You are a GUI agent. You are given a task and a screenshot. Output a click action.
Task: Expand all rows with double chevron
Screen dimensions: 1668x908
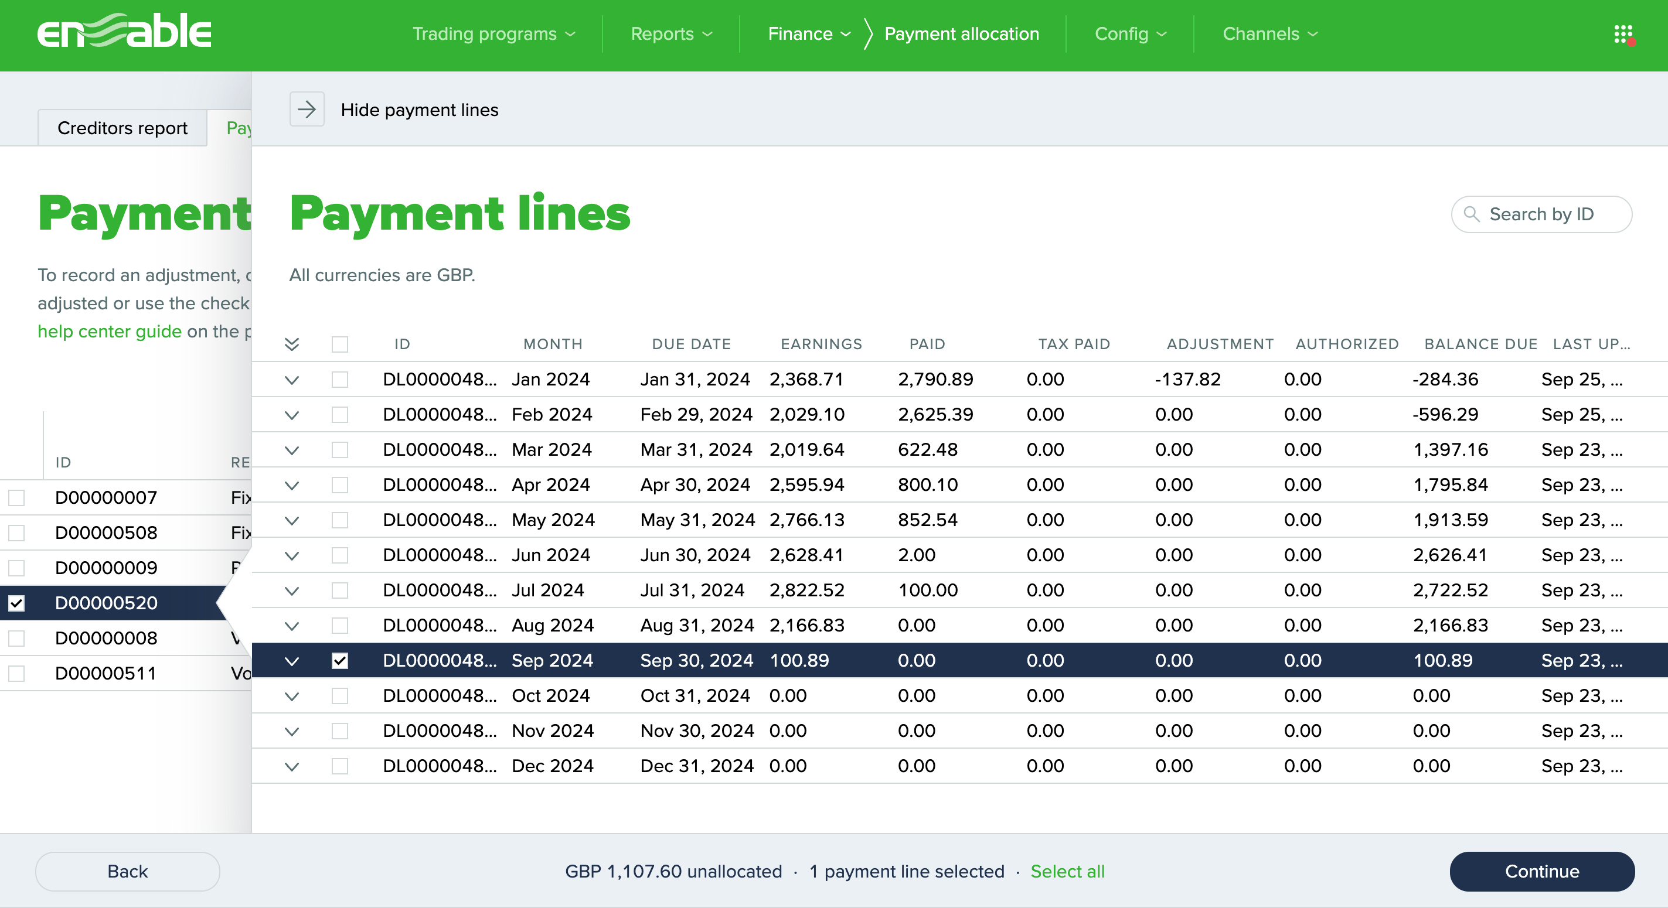point(292,344)
